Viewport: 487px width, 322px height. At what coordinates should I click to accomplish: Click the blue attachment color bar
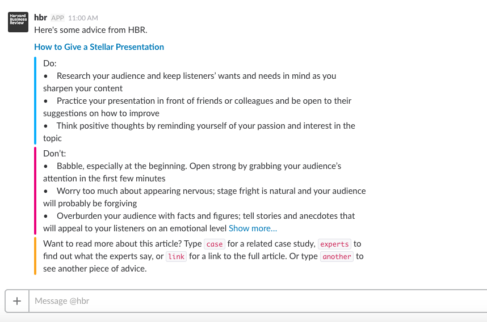point(35,100)
